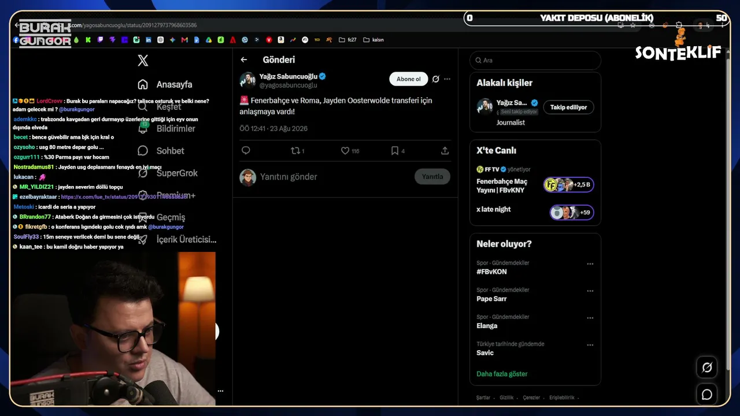Screen dimensions: 740x416
Task: Click the reply icon under the post
Action: 246,151
